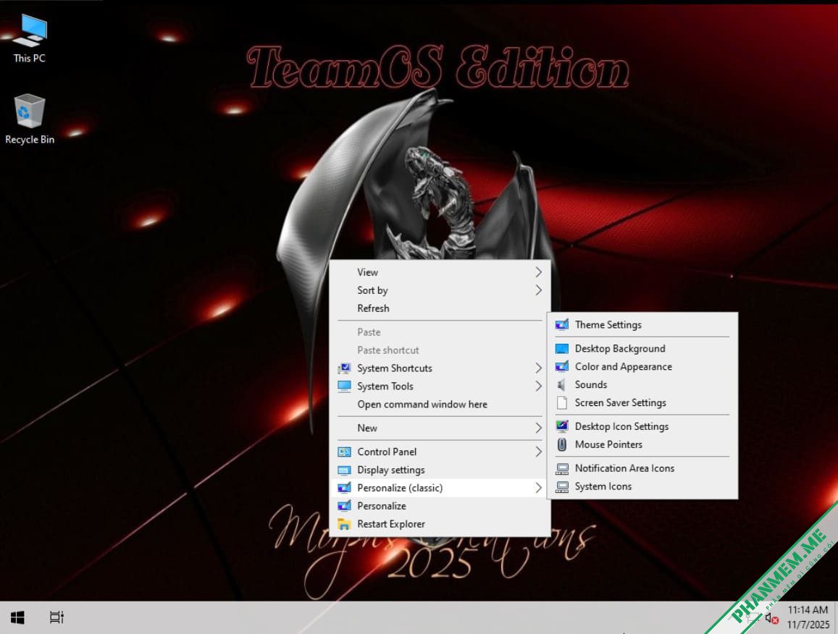
Task: Choose Display settings menu entry
Action: [440, 470]
